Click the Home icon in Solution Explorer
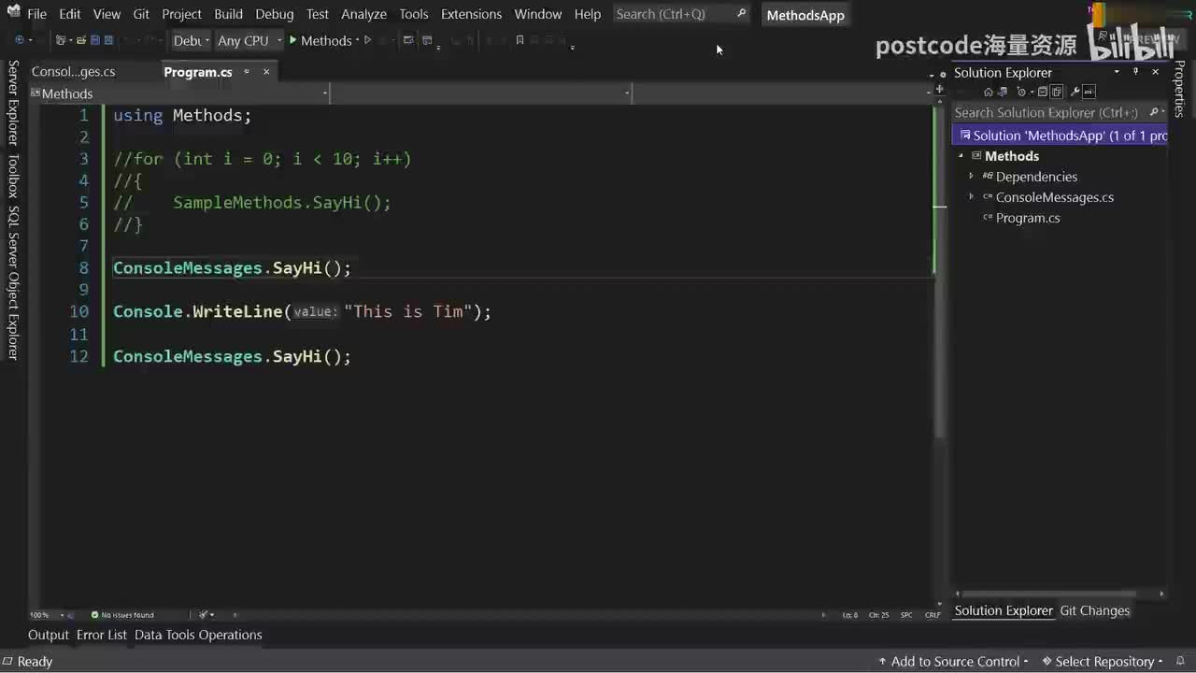1196x673 pixels. 988,92
